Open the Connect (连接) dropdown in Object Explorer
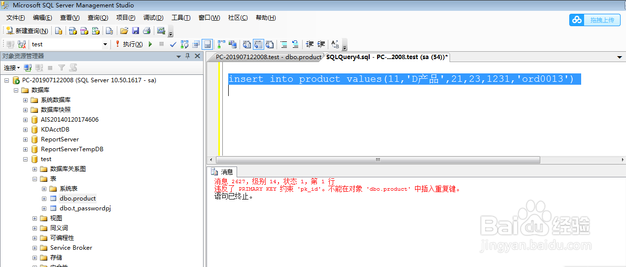Screen dimensions: 626x267 [x=12, y=68]
